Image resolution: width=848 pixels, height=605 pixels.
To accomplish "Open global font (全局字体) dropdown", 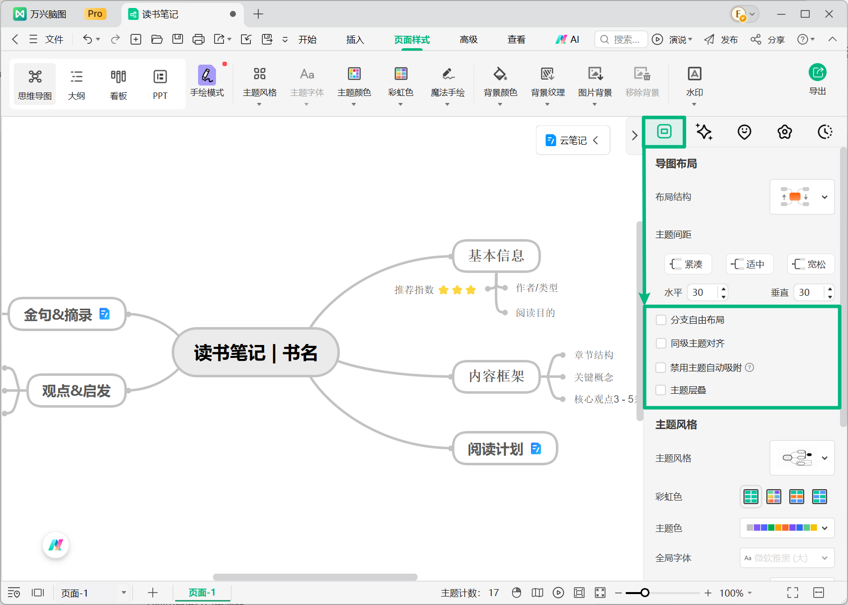I will (x=787, y=558).
